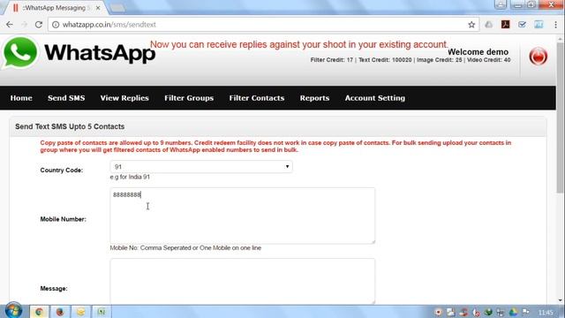The width and height of the screenshot is (565, 318).
Task: Open the yellow box app in taskbar
Action: [x=80, y=312]
